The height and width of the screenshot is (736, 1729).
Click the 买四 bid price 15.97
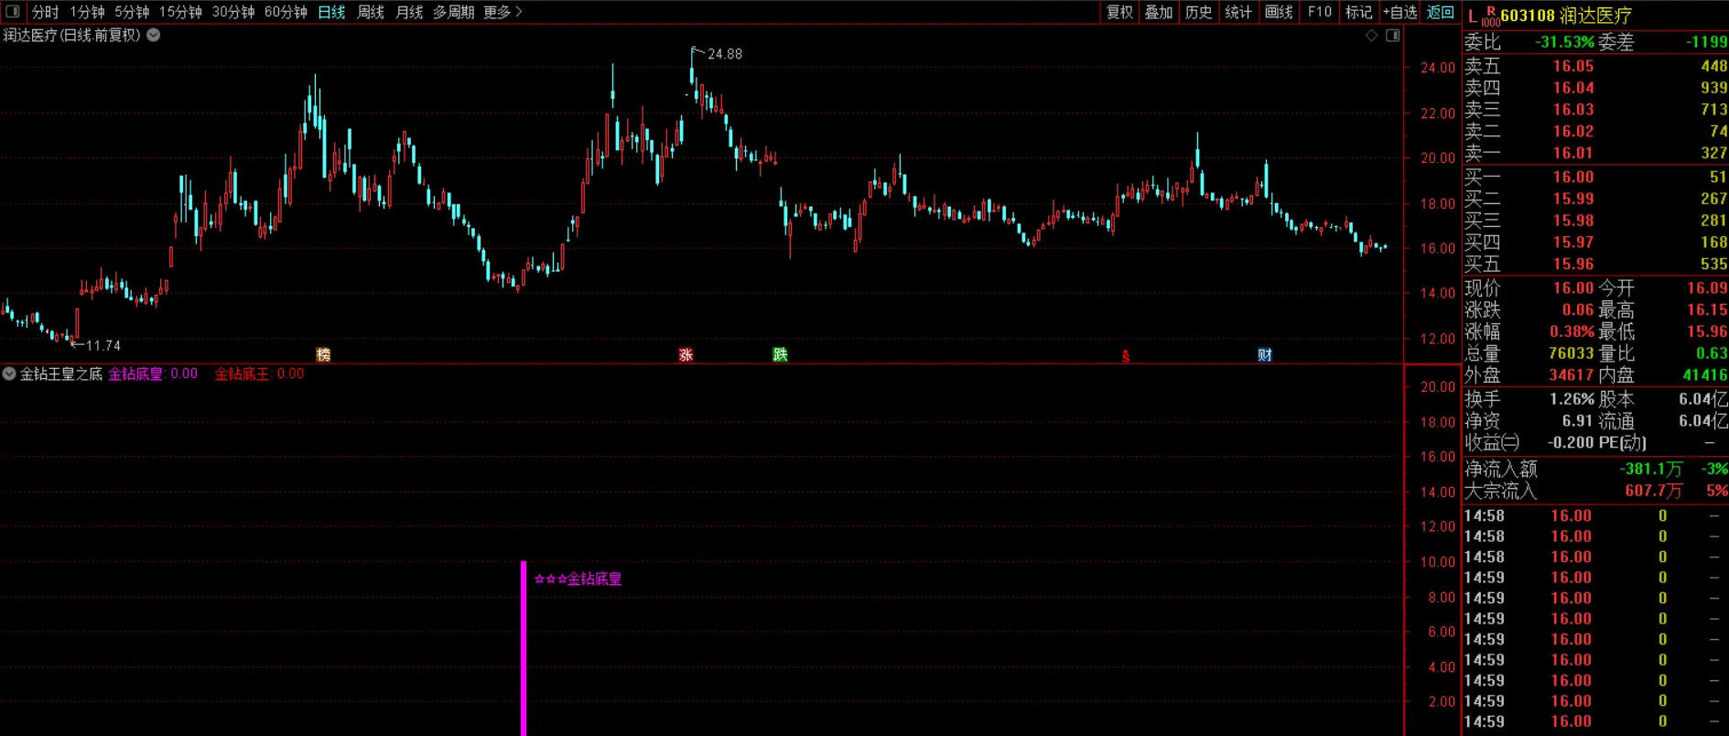(x=1573, y=243)
